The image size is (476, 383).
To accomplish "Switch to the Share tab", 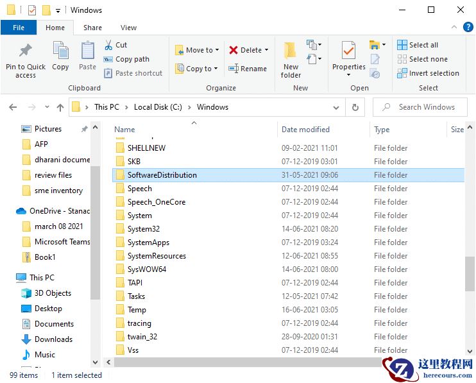I will 92,28.
